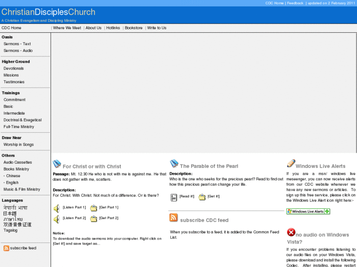Click the folder icon beside Get Part 2
Viewport: 357px width, 267px height.
pyautogui.click(x=93, y=219)
